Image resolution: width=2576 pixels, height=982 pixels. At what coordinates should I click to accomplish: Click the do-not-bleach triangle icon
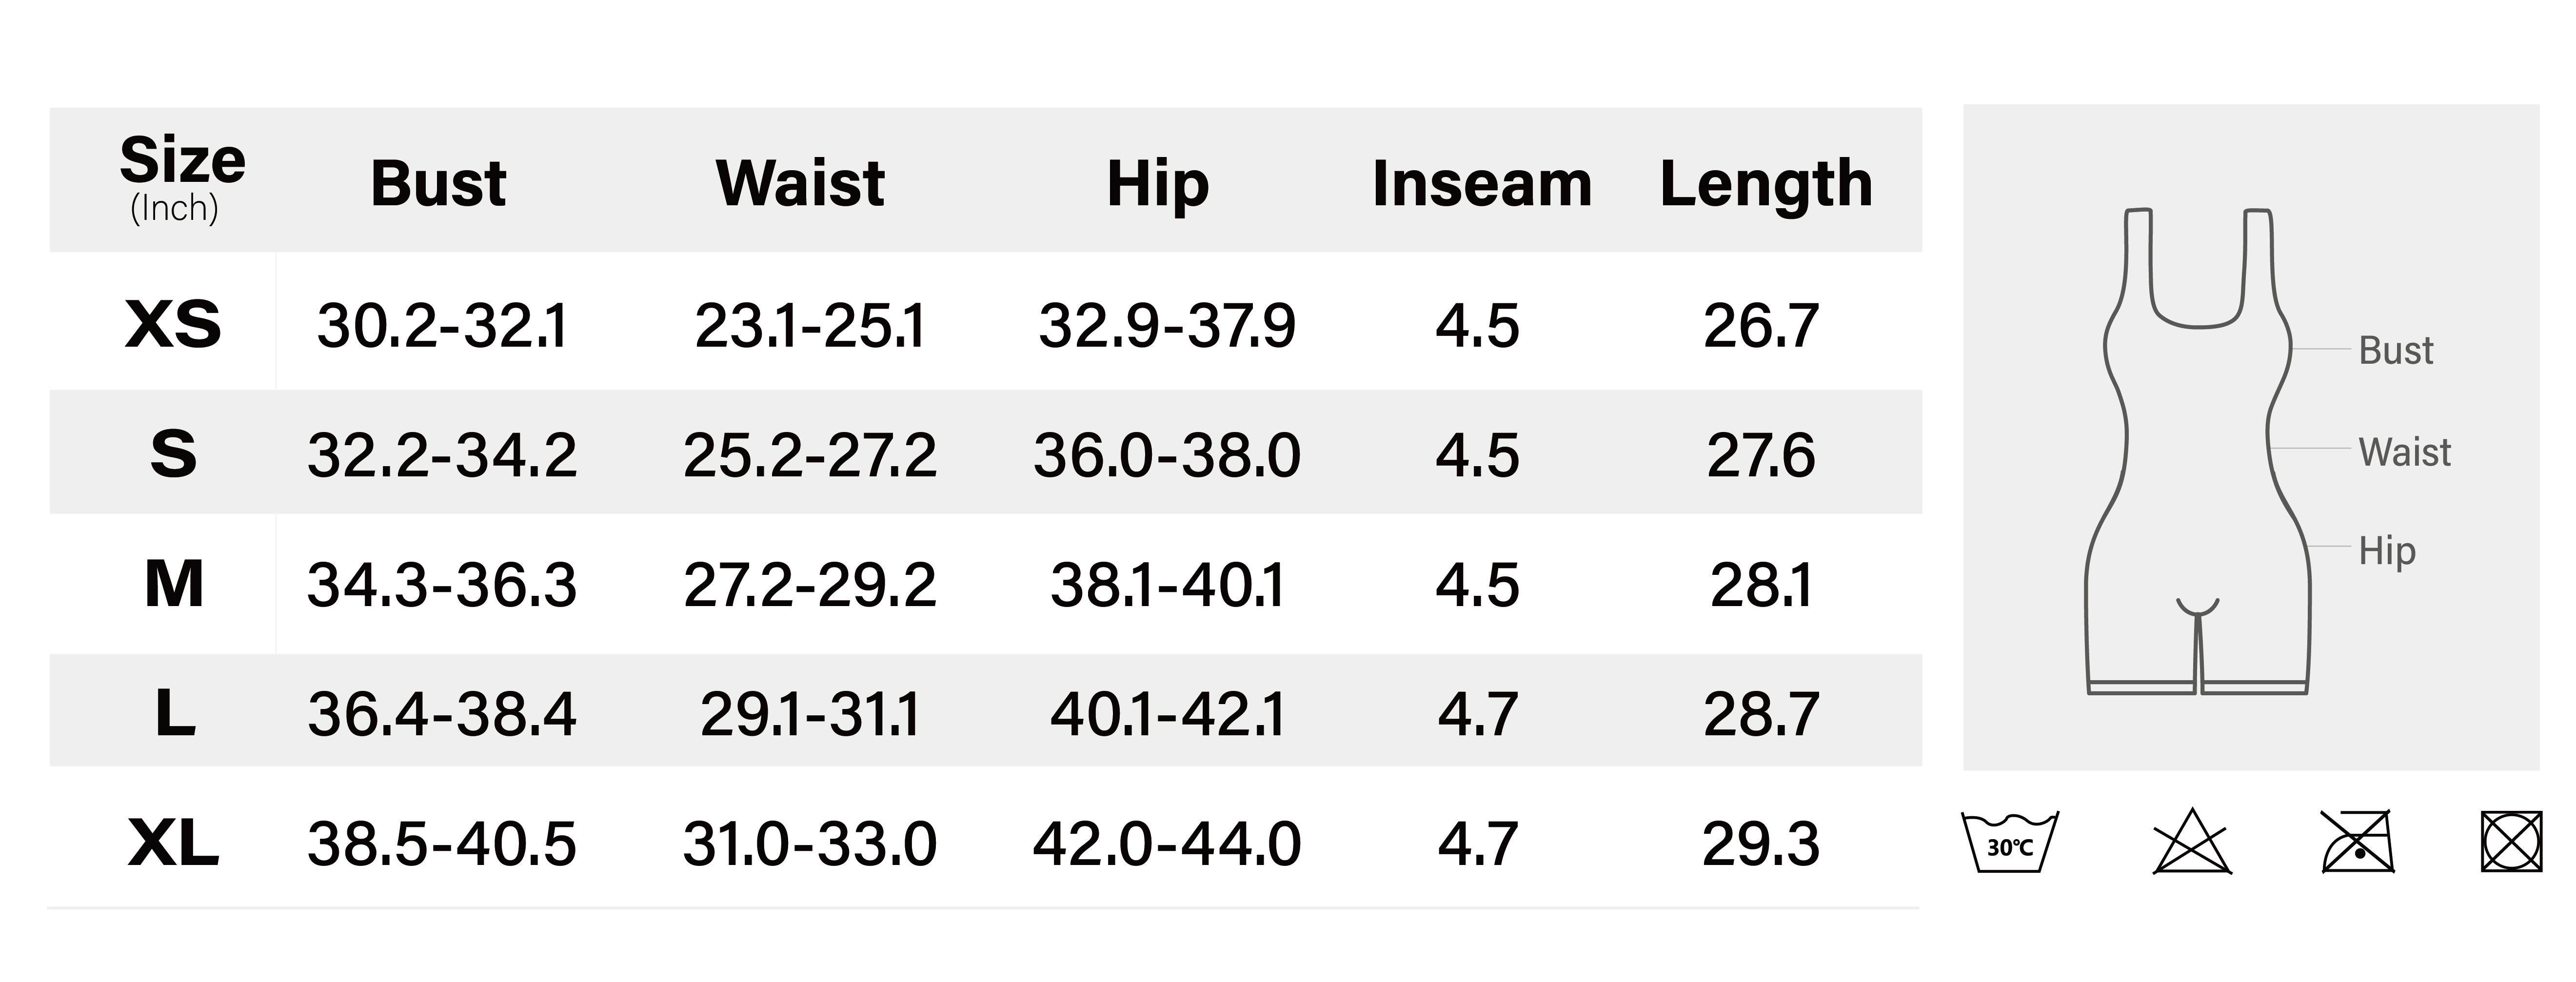pos(2191,842)
